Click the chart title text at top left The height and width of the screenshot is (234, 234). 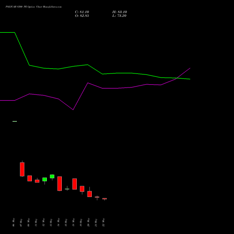point(34,7)
